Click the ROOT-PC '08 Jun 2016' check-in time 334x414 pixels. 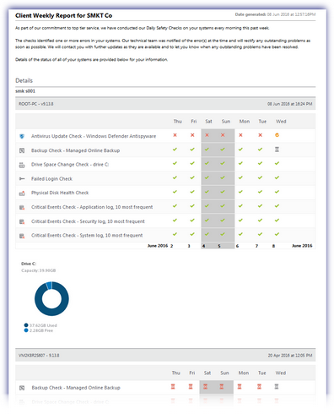click(x=290, y=104)
